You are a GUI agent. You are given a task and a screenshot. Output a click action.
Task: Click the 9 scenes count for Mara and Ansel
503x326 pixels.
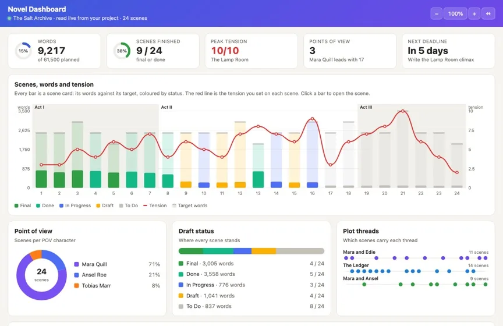point(479,279)
